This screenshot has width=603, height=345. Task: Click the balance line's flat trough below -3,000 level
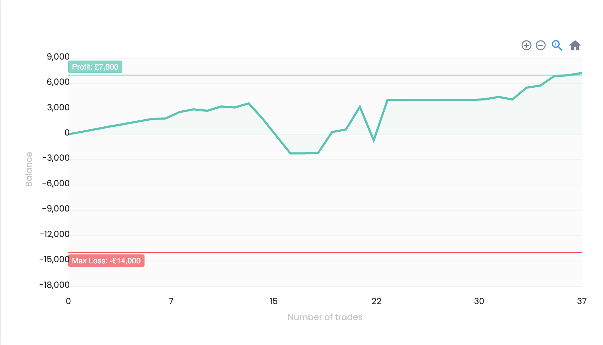(x=304, y=153)
